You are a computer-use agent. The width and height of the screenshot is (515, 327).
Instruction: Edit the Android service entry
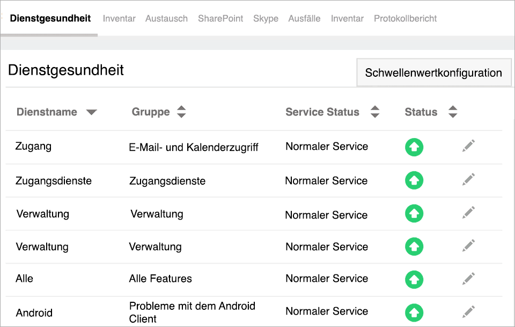[468, 311]
